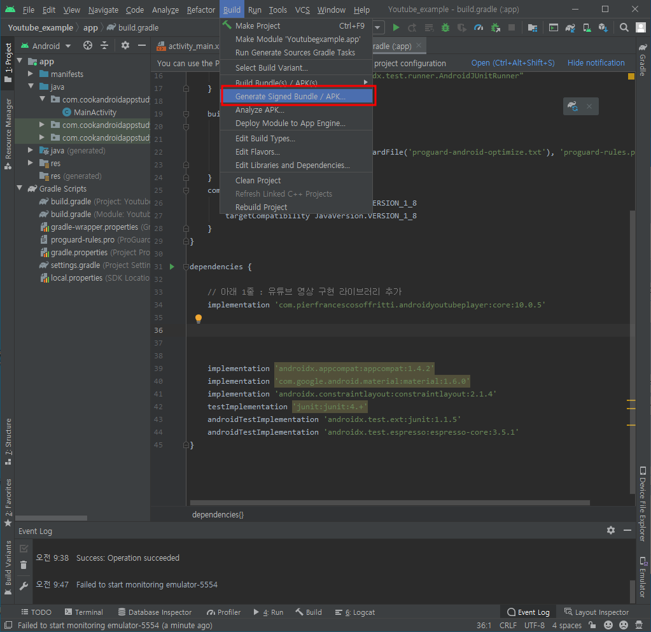Toggle tool window bars icon at bottom-left

pos(8,625)
